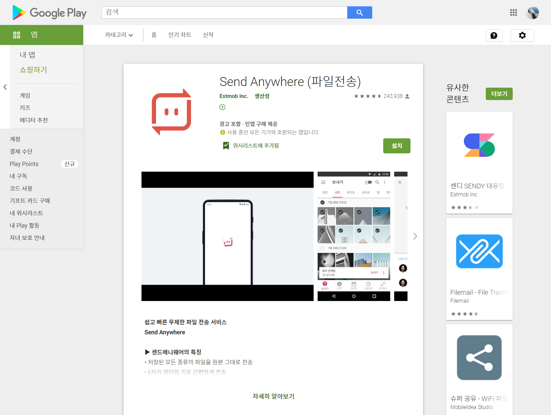The width and height of the screenshot is (551, 415).
Task: Open 내 Play 활동 link
Action: (x=24, y=225)
